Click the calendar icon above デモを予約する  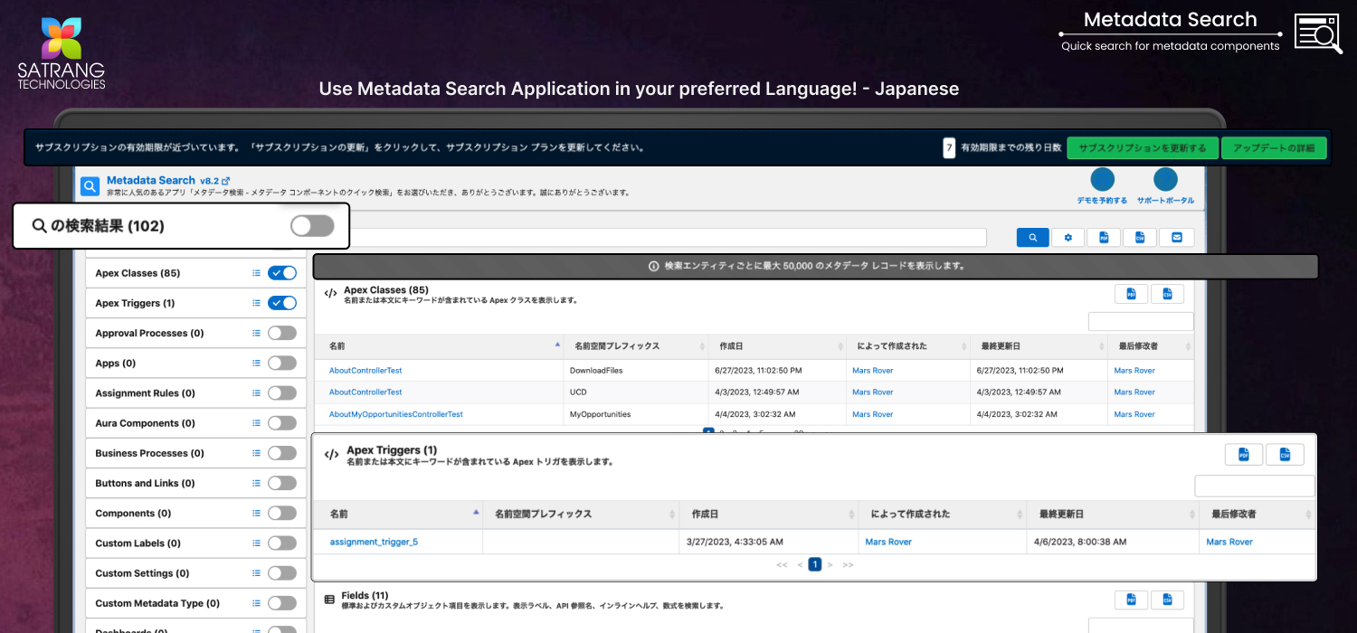click(1103, 179)
